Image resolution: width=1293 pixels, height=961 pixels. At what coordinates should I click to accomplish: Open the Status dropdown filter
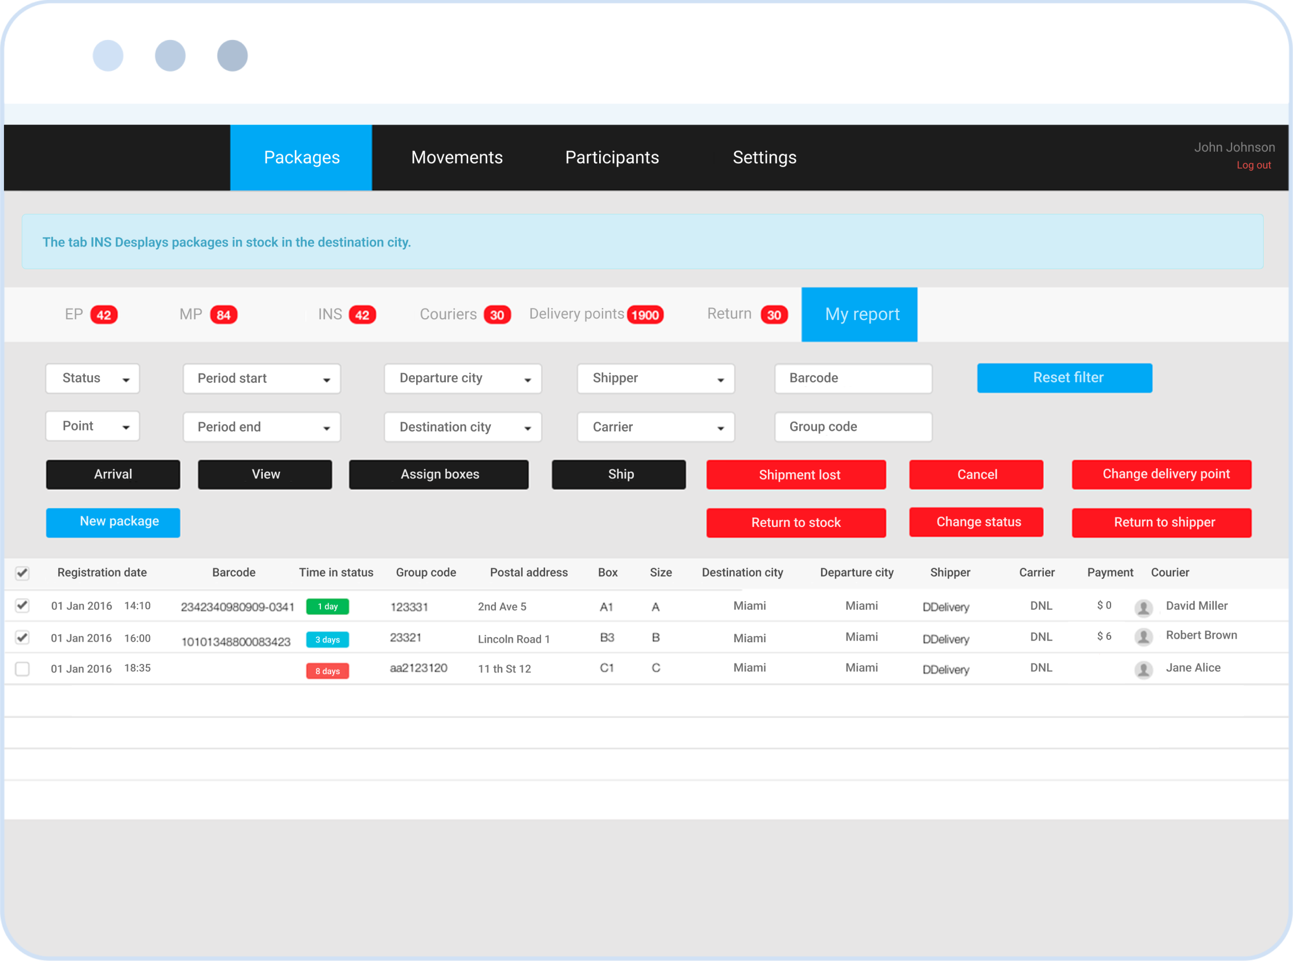coord(92,379)
